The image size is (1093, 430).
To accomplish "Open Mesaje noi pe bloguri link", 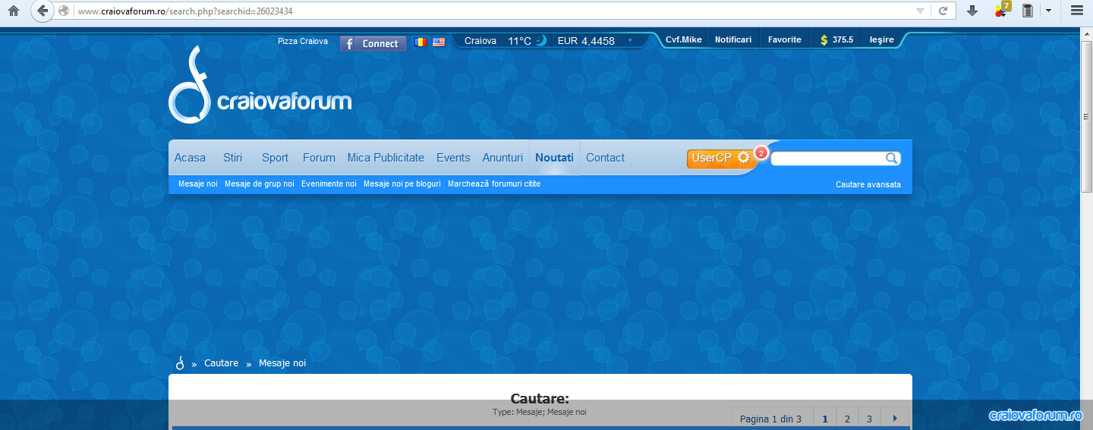I will (x=402, y=184).
